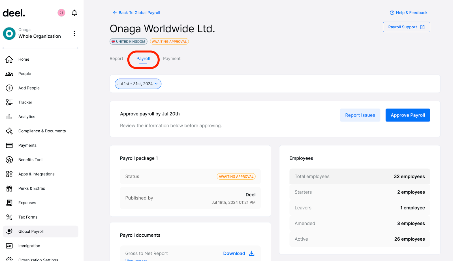This screenshot has width=453, height=261.
Task: Click the Payments card icon
Action: tap(9, 145)
